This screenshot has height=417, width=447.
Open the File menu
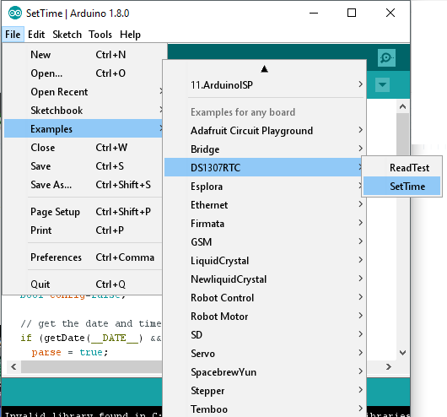click(x=13, y=35)
